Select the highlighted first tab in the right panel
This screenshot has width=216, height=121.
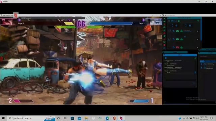click(202, 61)
